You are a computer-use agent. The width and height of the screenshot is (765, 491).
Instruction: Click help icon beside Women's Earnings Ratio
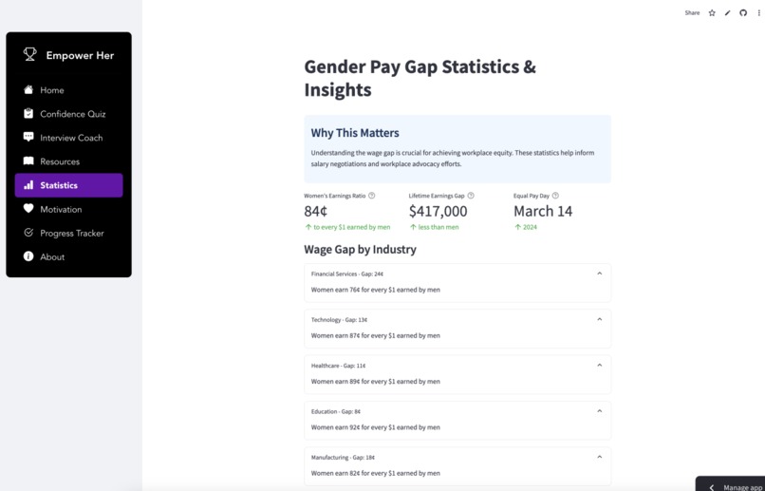tap(372, 196)
